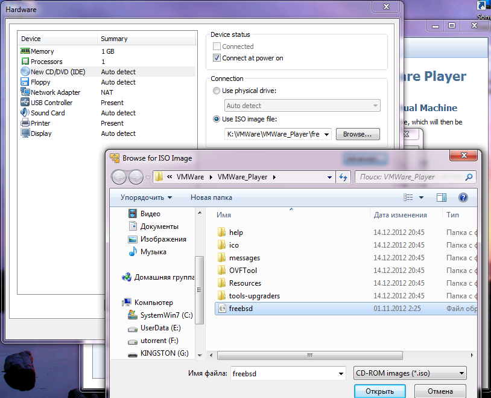491x398 pixels.
Task: Select the Sound Card speaker icon
Action: [x=25, y=112]
